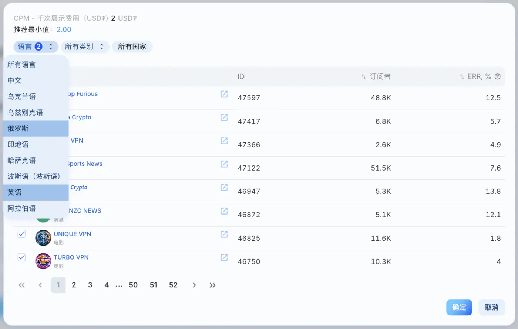Pick 哈萨克语 language option
The image size is (518, 329).
[x=36, y=160]
